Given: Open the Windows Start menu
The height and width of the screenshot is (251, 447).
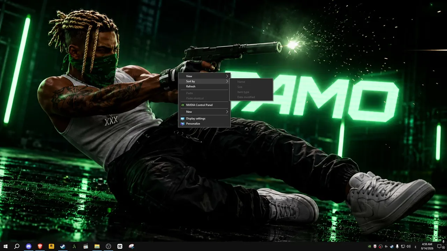Looking at the screenshot, I should [5, 246].
